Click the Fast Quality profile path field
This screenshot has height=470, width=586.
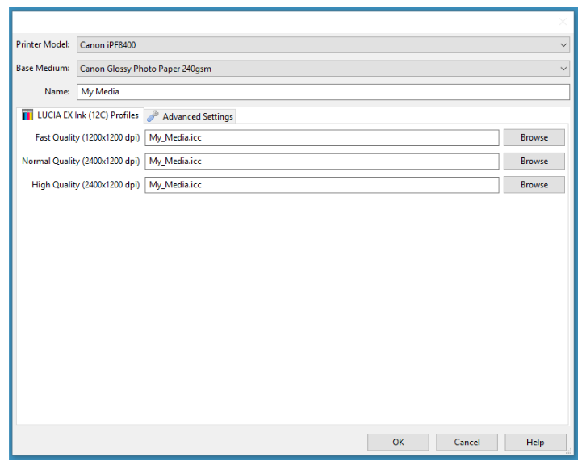point(322,137)
